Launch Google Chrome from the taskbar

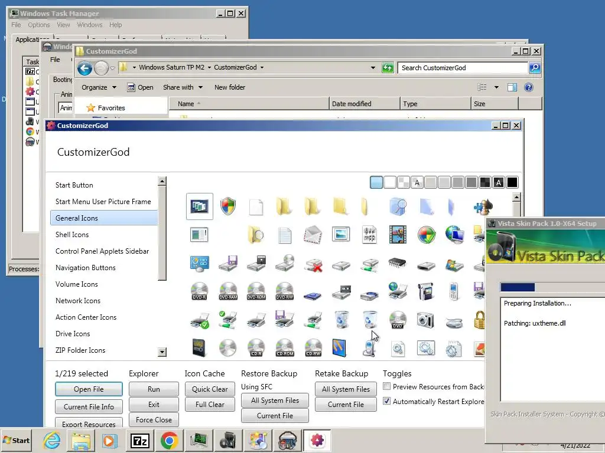click(169, 441)
